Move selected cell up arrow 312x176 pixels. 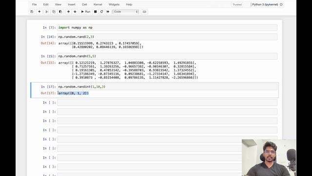click(x=68, y=12)
